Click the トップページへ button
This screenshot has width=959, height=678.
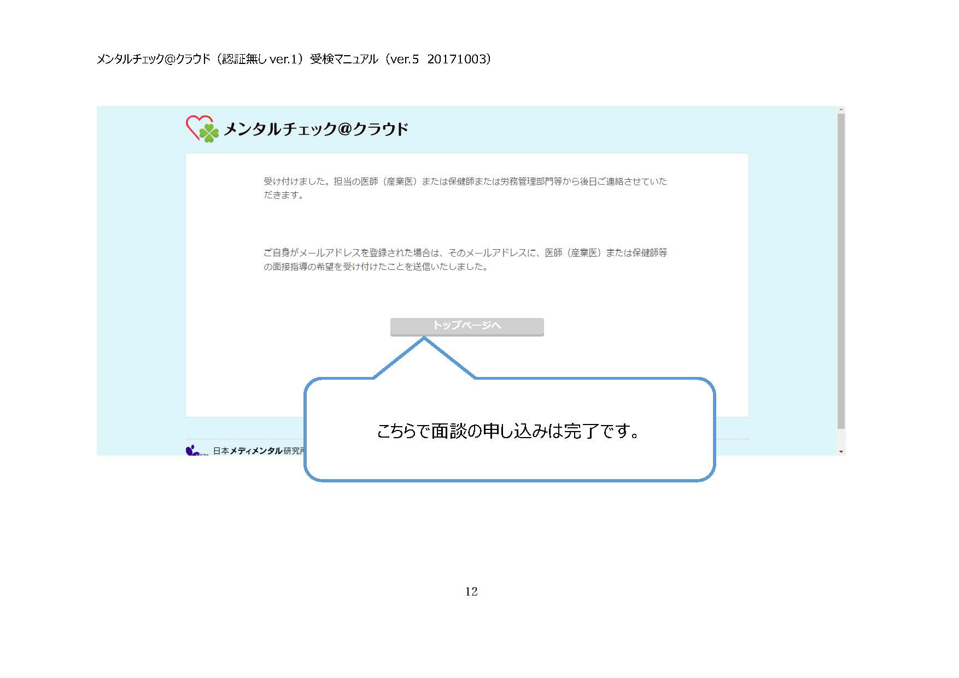click(x=467, y=326)
